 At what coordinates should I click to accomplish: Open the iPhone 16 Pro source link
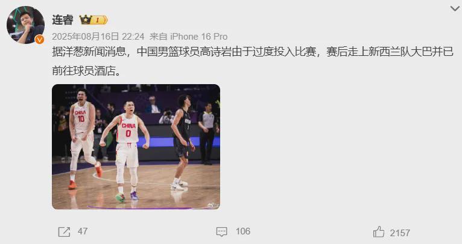click(199, 37)
